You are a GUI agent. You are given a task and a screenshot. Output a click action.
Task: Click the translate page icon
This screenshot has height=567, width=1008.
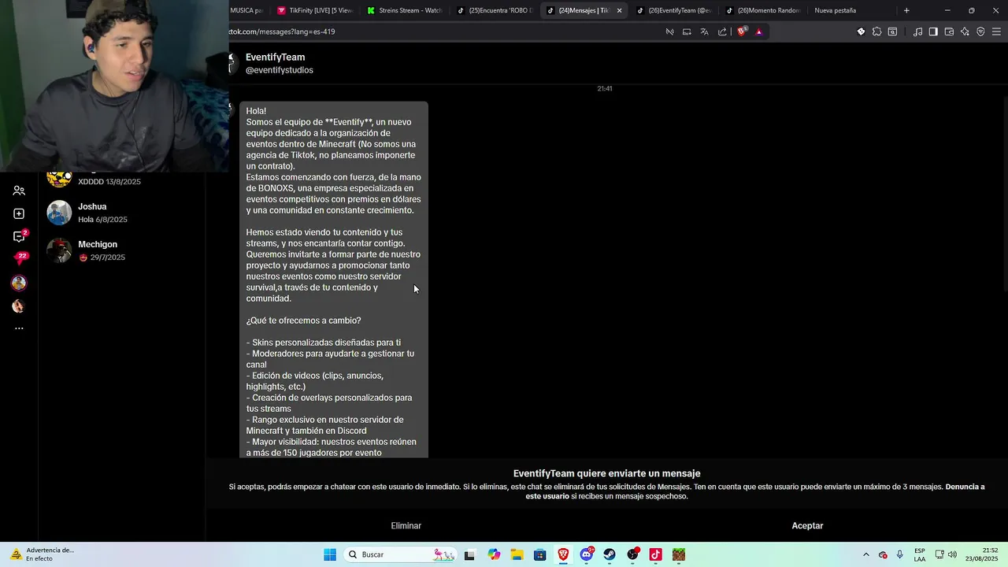[704, 31]
